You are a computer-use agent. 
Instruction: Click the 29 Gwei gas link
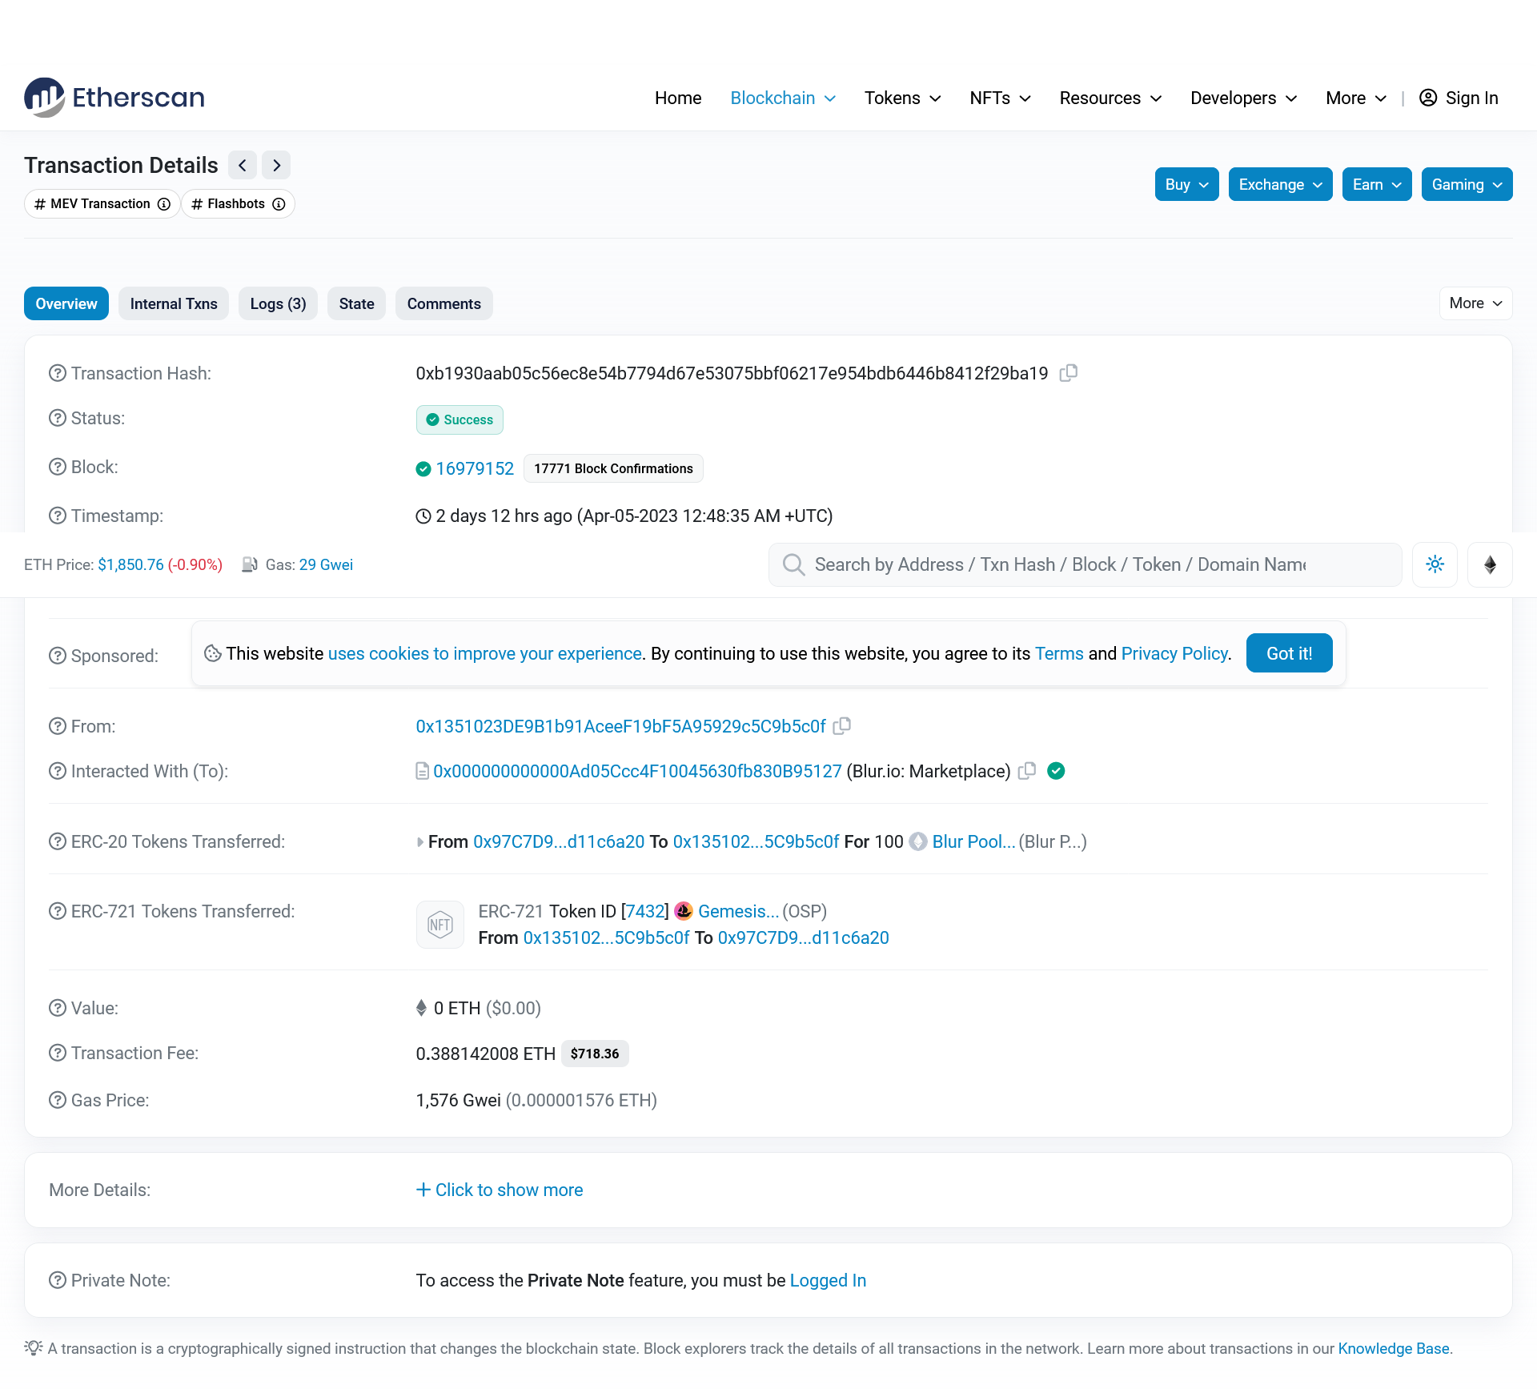(x=326, y=564)
